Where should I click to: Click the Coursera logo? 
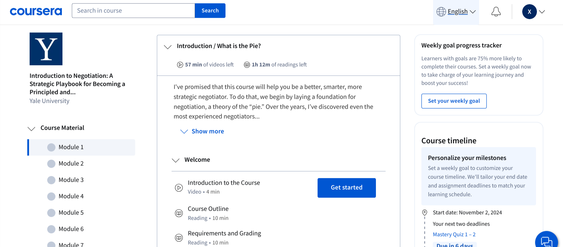36,11
